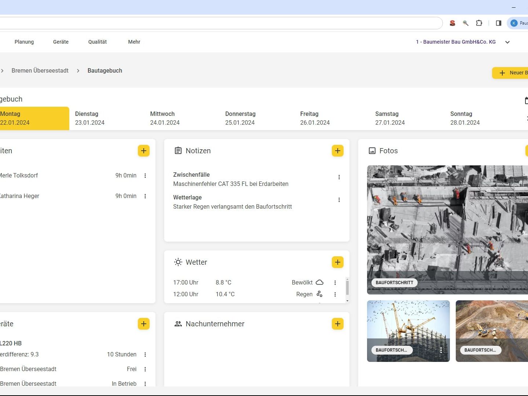Open options menu for the In Betrieb row
The image size is (528, 396).
pyautogui.click(x=145, y=384)
